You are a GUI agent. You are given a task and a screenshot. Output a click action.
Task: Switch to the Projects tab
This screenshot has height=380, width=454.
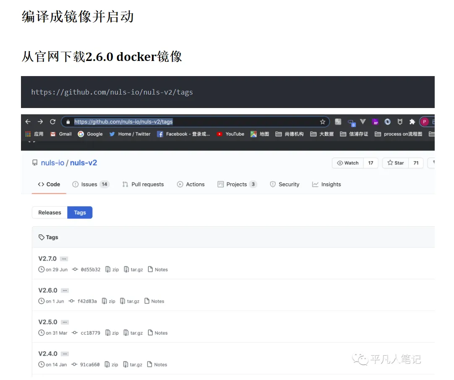pyautogui.click(x=237, y=185)
